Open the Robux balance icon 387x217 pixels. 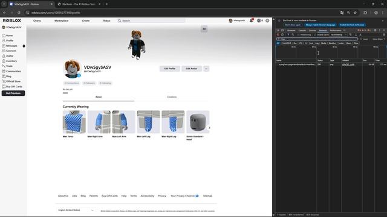tap(259, 20)
